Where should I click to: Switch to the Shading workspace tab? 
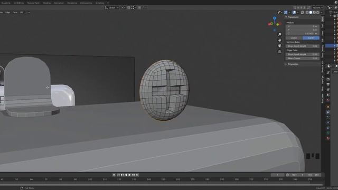click(47, 3)
